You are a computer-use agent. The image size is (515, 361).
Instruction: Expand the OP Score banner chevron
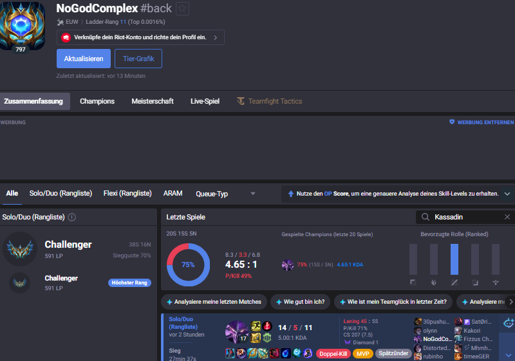[x=507, y=194]
